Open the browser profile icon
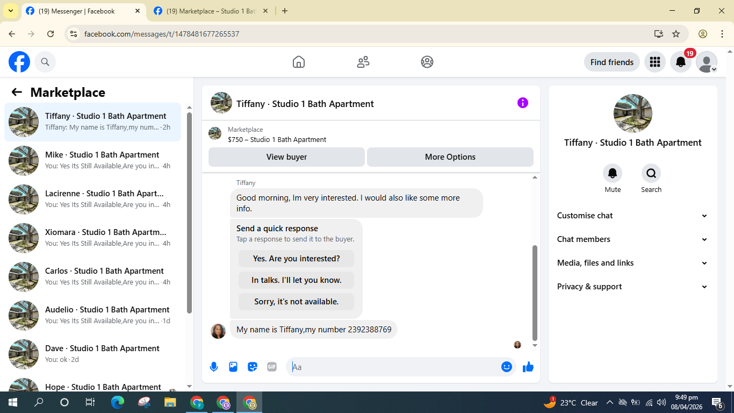 (x=703, y=34)
